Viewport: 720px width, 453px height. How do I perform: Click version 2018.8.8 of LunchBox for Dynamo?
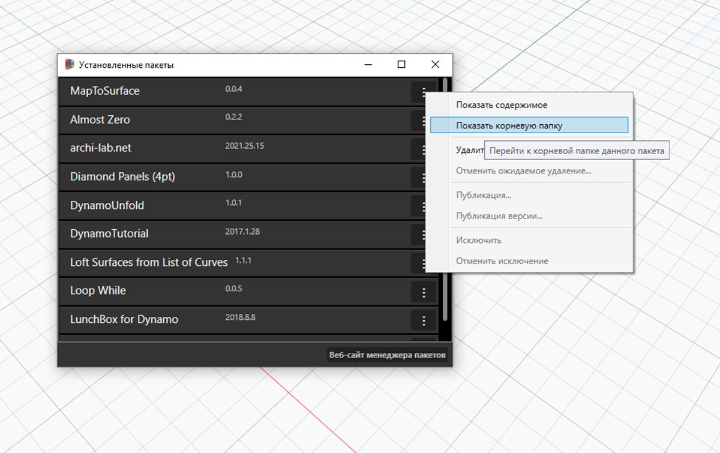[x=240, y=317]
